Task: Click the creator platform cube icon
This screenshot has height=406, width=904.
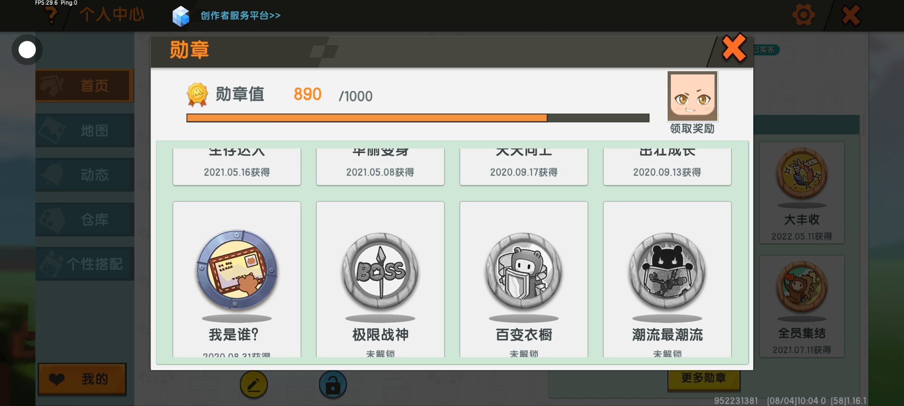Action: tap(181, 16)
